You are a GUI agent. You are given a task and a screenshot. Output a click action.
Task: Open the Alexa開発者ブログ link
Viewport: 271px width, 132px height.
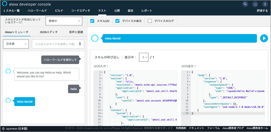[x=233, y=128]
